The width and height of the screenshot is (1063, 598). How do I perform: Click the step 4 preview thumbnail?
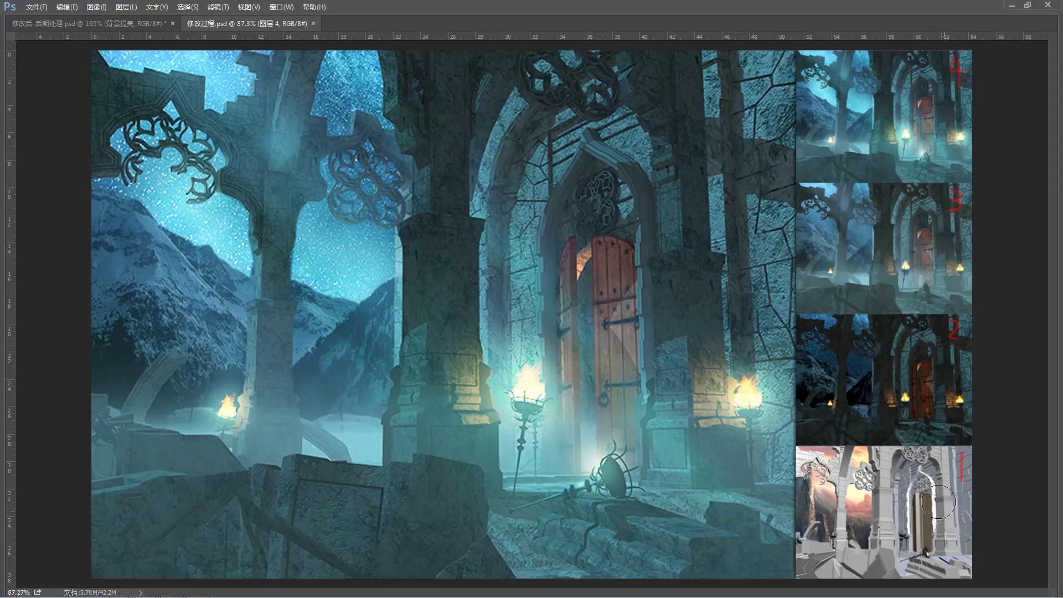pos(884,116)
